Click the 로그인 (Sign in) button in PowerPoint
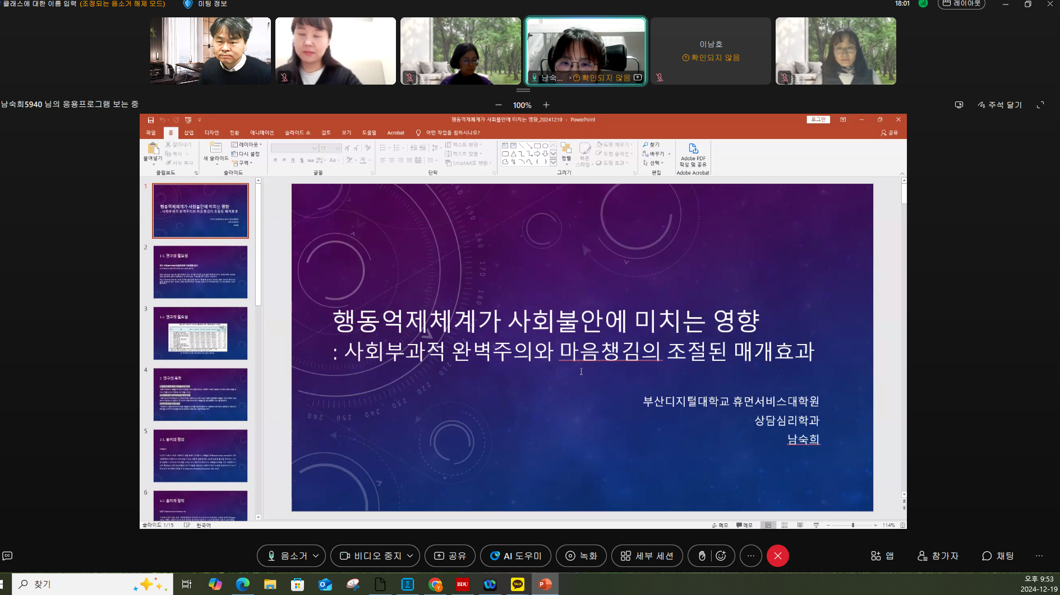 click(x=818, y=119)
